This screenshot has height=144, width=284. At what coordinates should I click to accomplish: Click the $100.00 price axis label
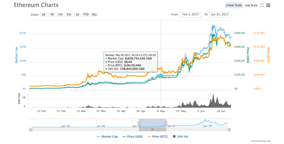click(x=239, y=75)
